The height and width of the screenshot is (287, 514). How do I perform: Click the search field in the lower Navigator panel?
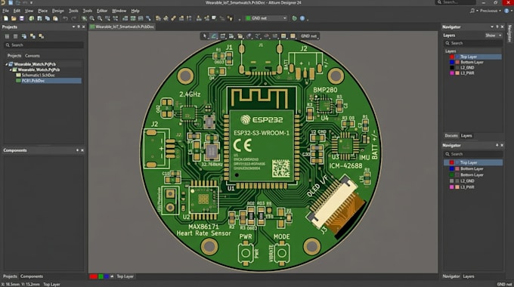click(473, 154)
